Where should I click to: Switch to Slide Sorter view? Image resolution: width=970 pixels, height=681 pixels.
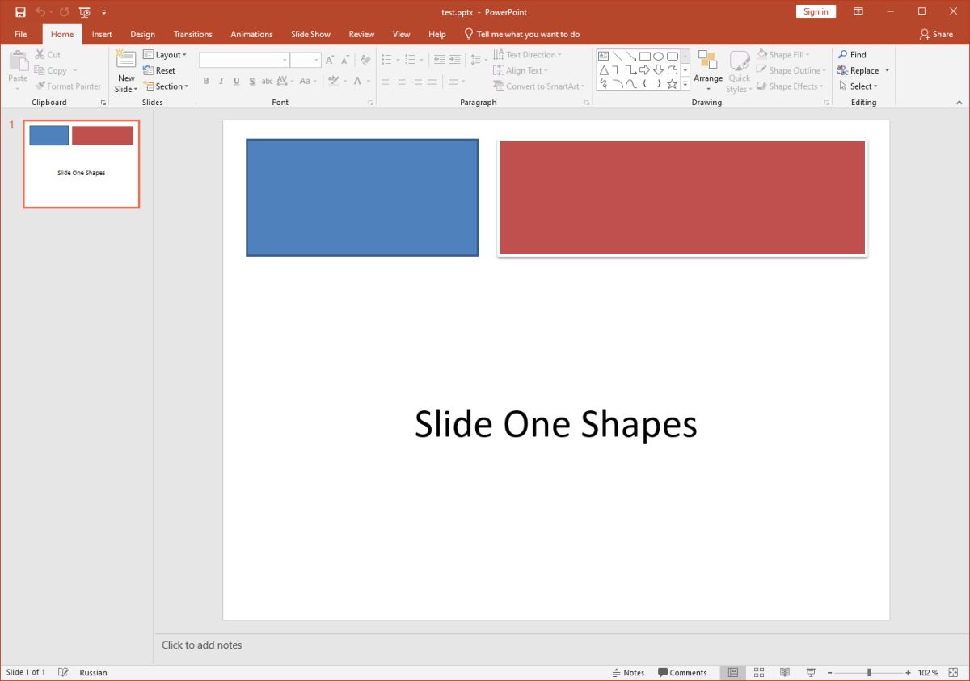tap(759, 672)
